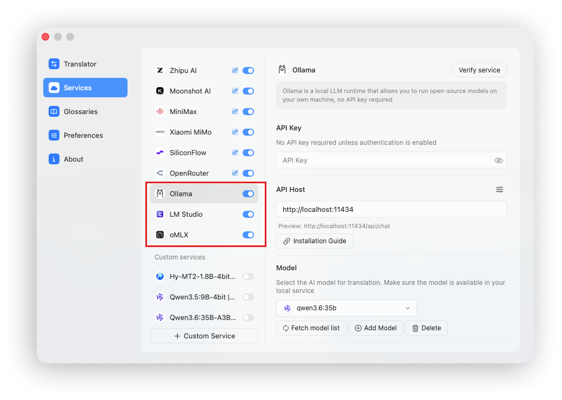This screenshot has width=562, height=400.
Task: Select the Zhipu AI service logo
Action: tap(160, 71)
